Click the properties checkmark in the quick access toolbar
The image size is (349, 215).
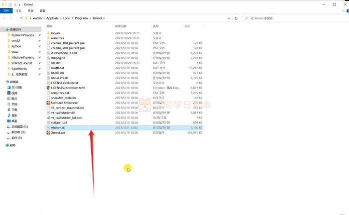point(10,3)
